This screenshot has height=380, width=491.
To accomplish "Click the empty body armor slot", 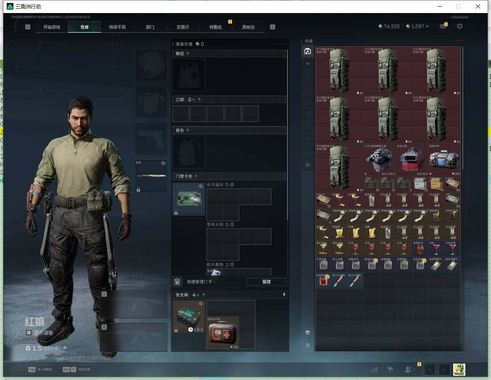I will [x=151, y=102].
